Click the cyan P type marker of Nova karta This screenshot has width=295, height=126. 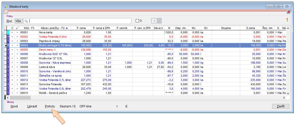(8, 33)
